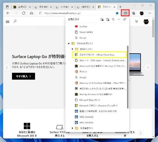
Task: Pin the Favorites panel
Action: coord(125,19)
